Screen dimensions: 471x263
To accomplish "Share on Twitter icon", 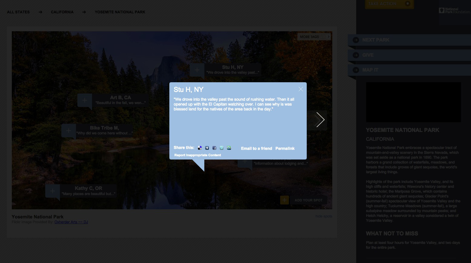I will (x=221, y=148).
